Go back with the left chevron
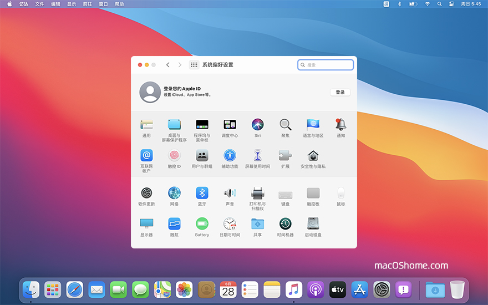This screenshot has width=488, height=305. tap(167, 65)
